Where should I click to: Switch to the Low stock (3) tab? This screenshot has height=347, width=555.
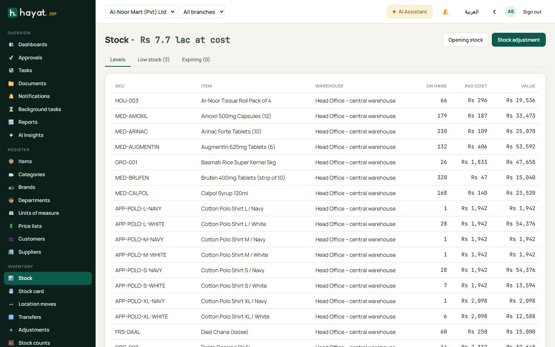coord(153,60)
